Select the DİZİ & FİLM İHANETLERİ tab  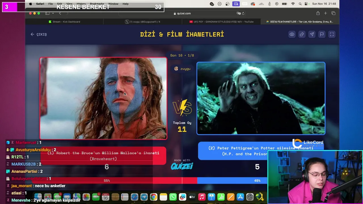pos(299,22)
